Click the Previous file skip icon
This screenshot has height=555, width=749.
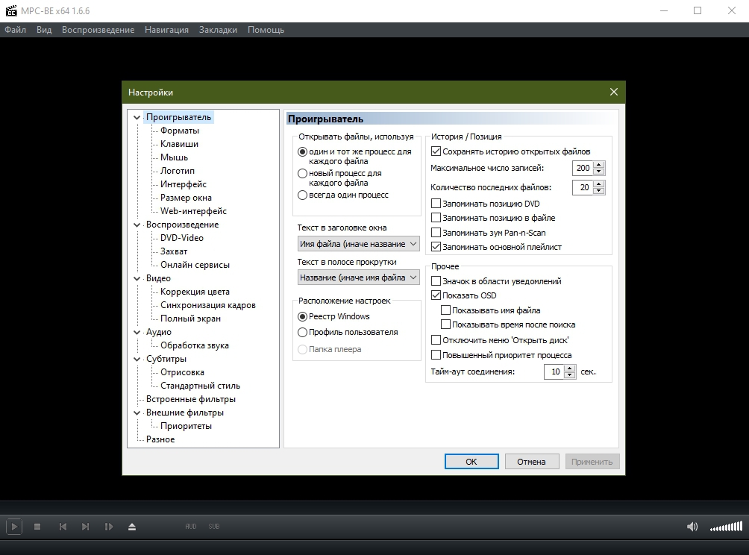pyautogui.click(x=63, y=527)
